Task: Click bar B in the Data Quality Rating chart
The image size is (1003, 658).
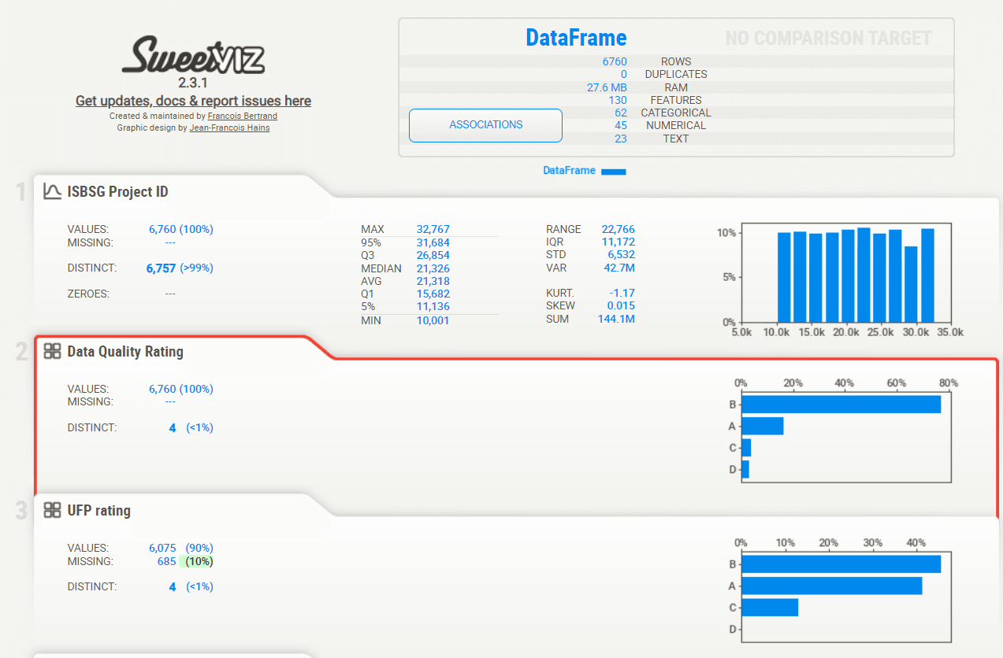Action: (x=841, y=405)
